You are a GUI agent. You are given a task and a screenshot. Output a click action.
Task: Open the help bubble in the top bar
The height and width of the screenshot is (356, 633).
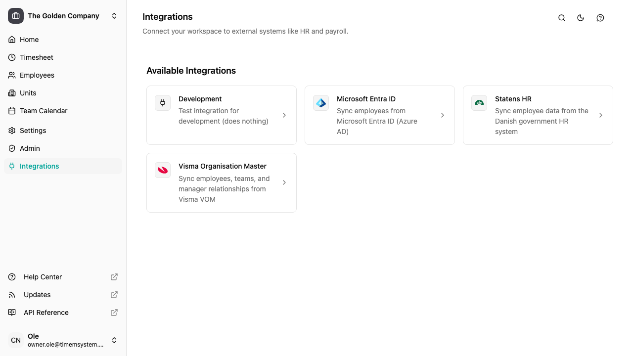tap(600, 18)
